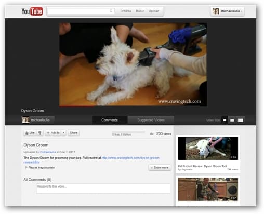Click the Dyson Groom title under the player
Image resolution: width=264 pixels, height=214 pixels.
point(32,111)
